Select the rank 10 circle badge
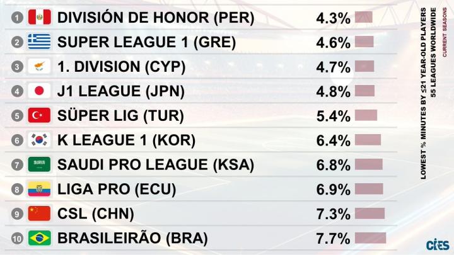Screen dimensions: 454x255 16,239
